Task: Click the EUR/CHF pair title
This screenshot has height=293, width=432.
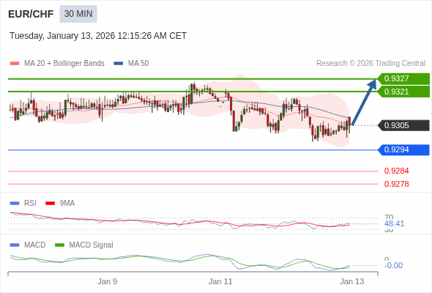Action: pyautogui.click(x=31, y=14)
